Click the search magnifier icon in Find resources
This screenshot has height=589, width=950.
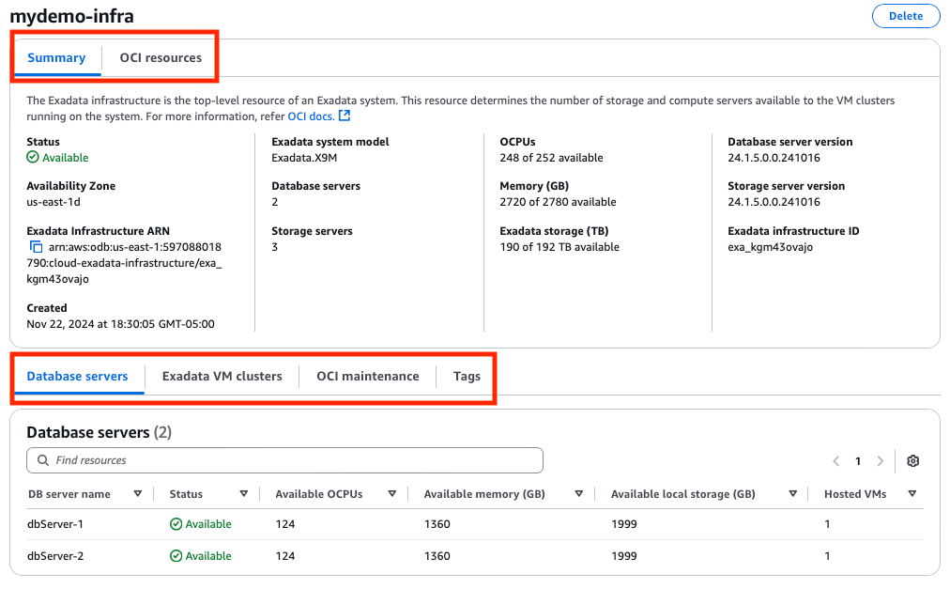(43, 460)
